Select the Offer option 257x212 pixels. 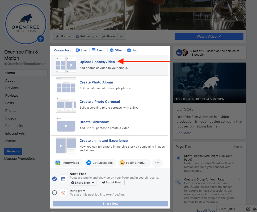(116, 50)
